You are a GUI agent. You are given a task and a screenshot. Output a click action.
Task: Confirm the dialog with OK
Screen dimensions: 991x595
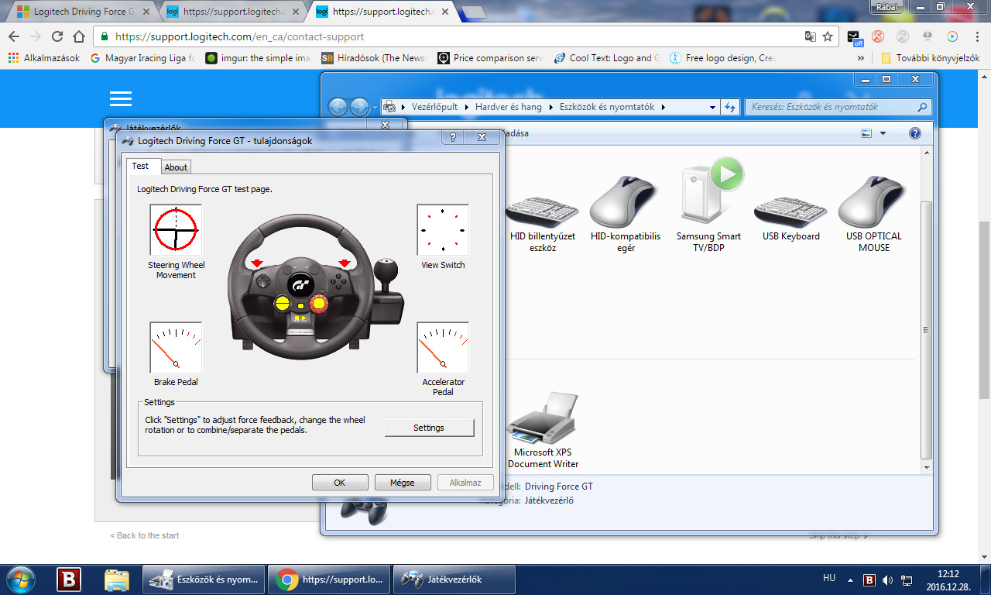pyautogui.click(x=340, y=482)
